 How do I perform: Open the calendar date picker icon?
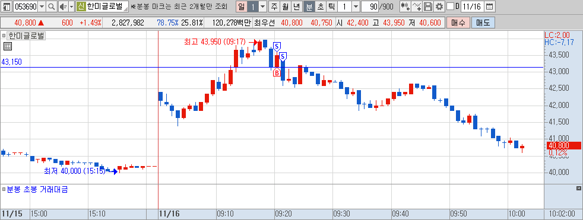[490, 7]
